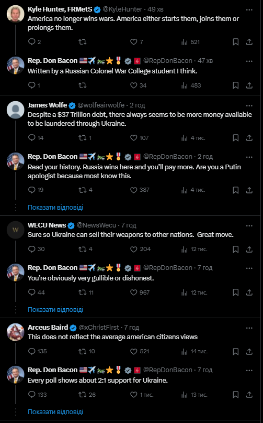Show replies under 'Read your history' tweet
The width and height of the screenshot is (263, 423).
pyautogui.click(x=55, y=207)
